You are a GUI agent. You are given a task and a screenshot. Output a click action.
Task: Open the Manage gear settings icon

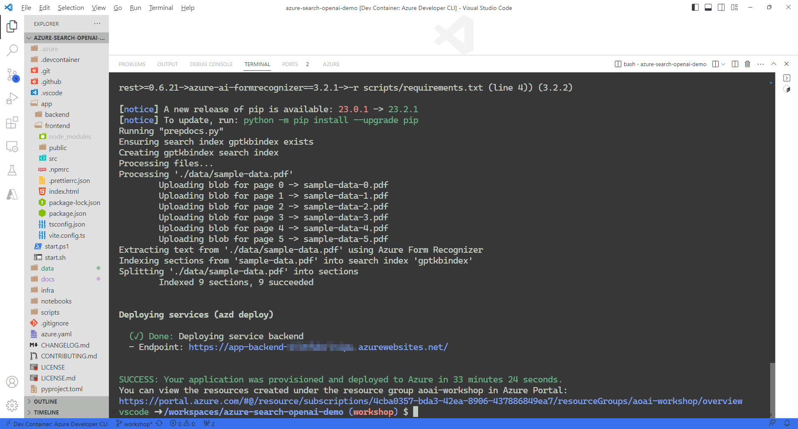tap(12, 405)
